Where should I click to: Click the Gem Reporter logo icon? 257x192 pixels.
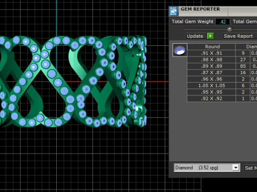(173, 11)
